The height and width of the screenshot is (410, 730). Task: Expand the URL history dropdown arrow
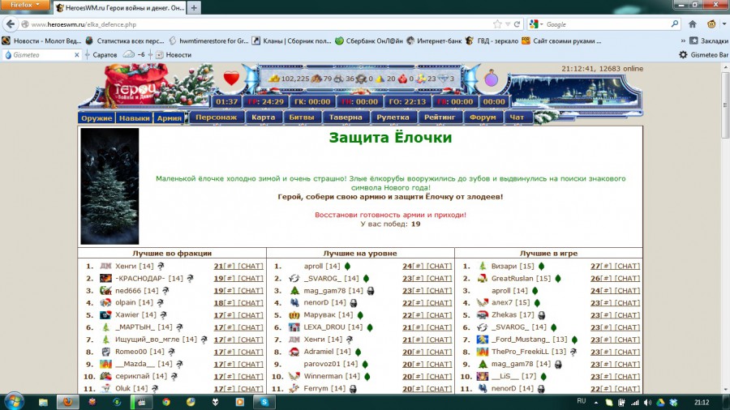coord(508,24)
